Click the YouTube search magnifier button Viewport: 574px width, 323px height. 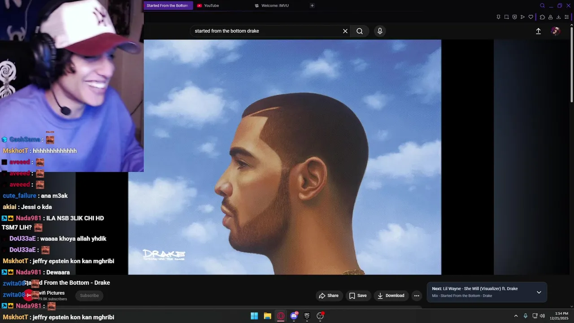[x=360, y=31]
